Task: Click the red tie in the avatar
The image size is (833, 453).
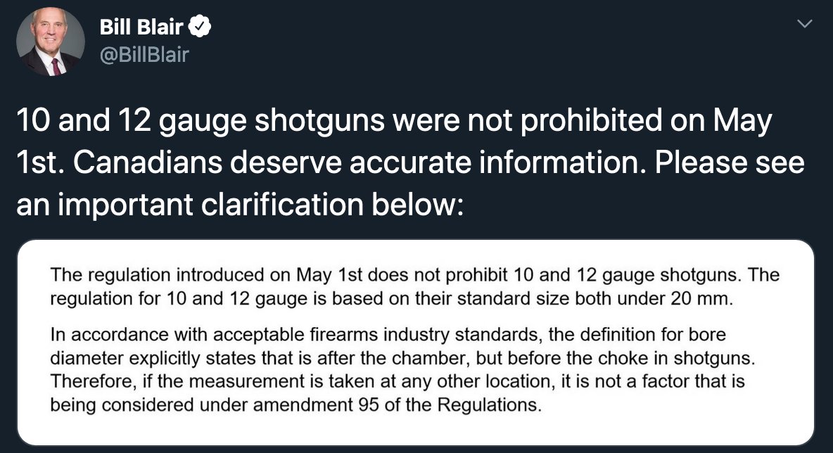Action: click(56, 67)
